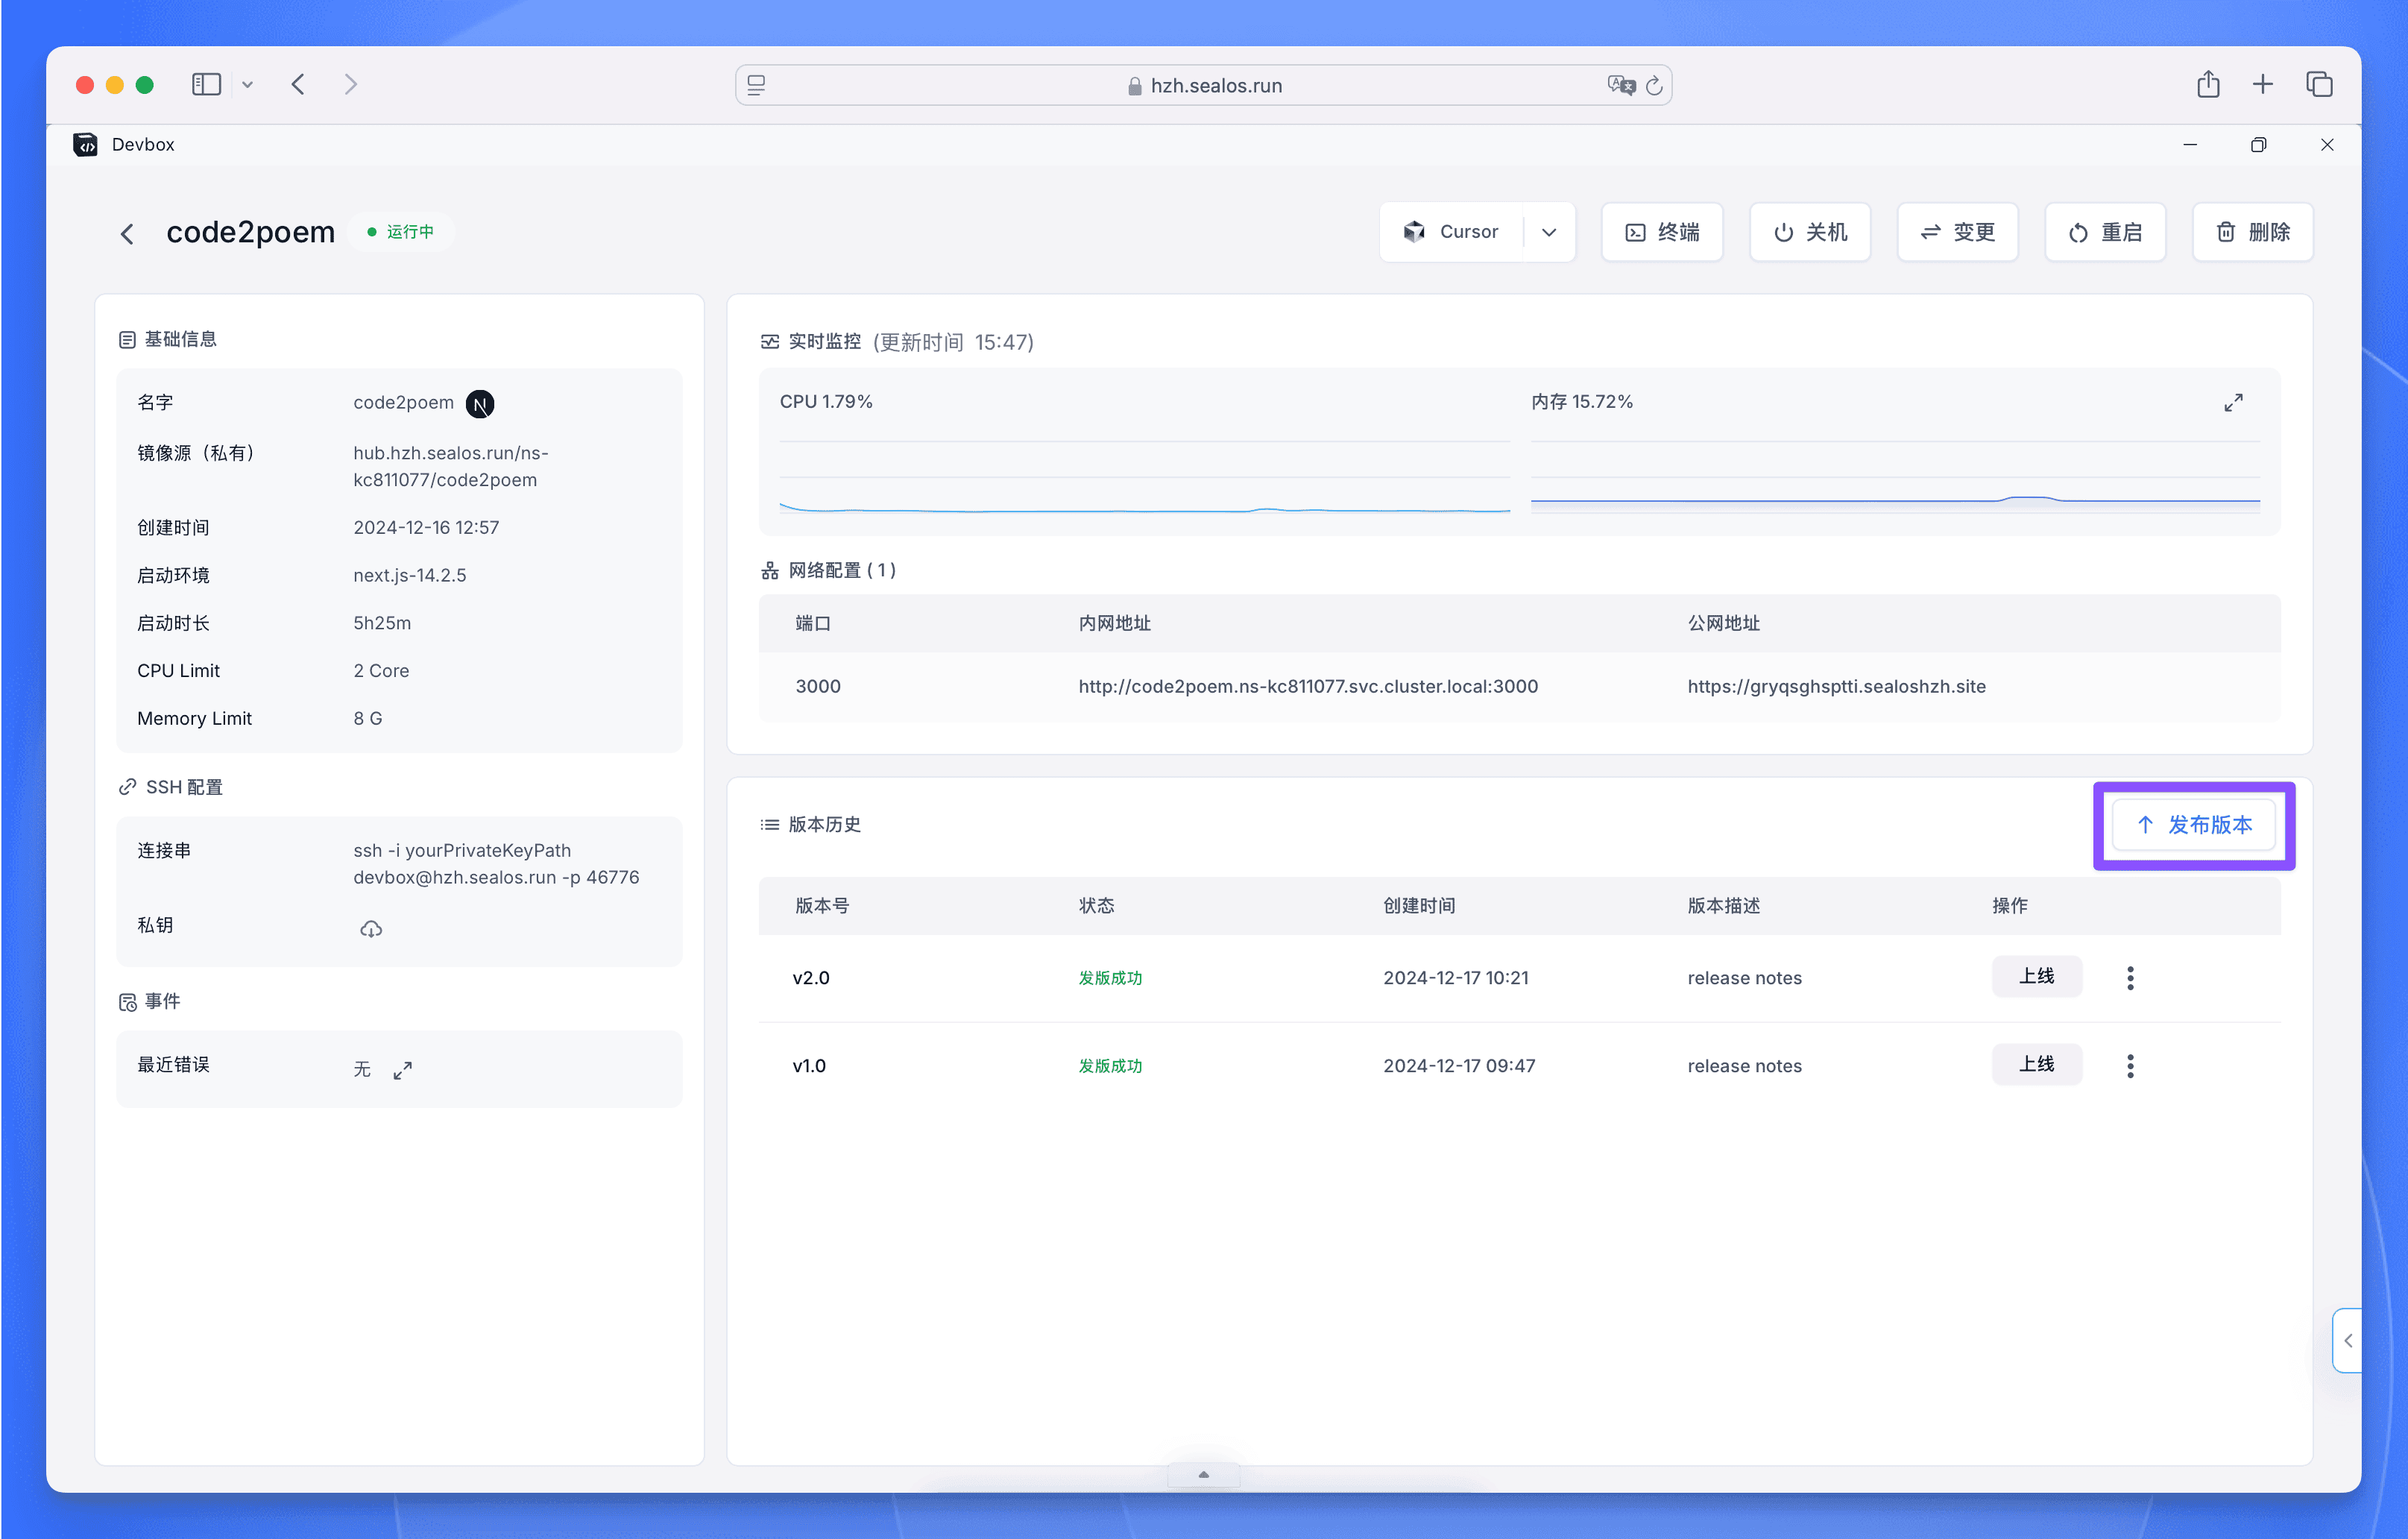2408x1539 pixels.
Task: Expand the recent errors event details
Action: tap(402, 1070)
